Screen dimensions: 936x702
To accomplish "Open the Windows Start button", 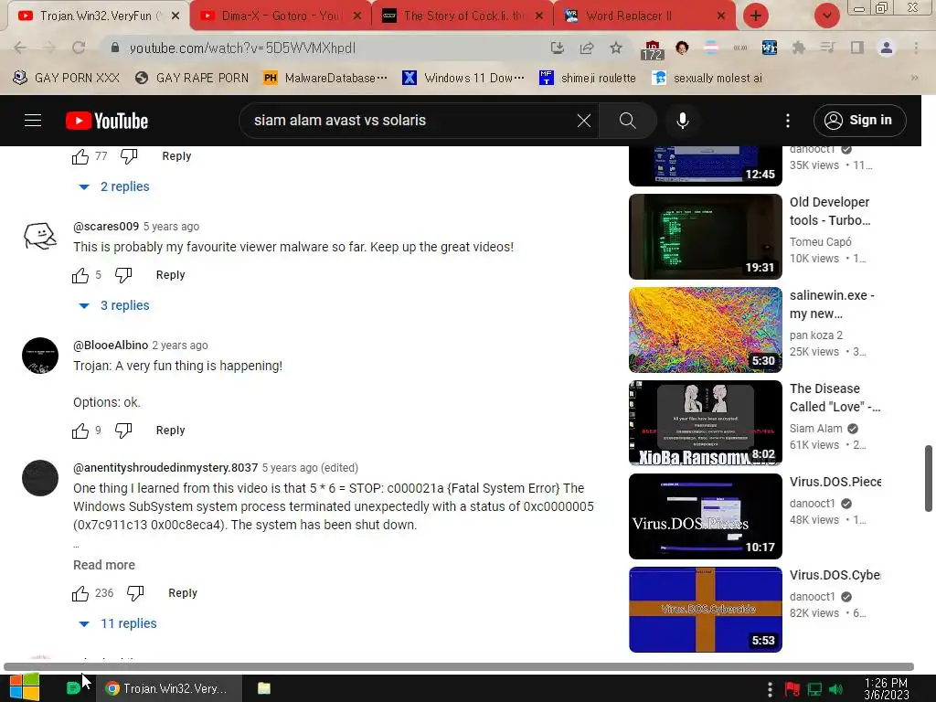I will point(25,687).
